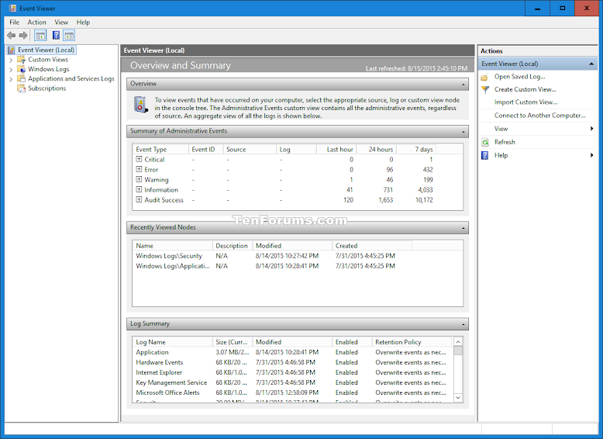Click Show/Hide Console Tree toolbar icon
This screenshot has width=603, height=439.
coord(40,36)
